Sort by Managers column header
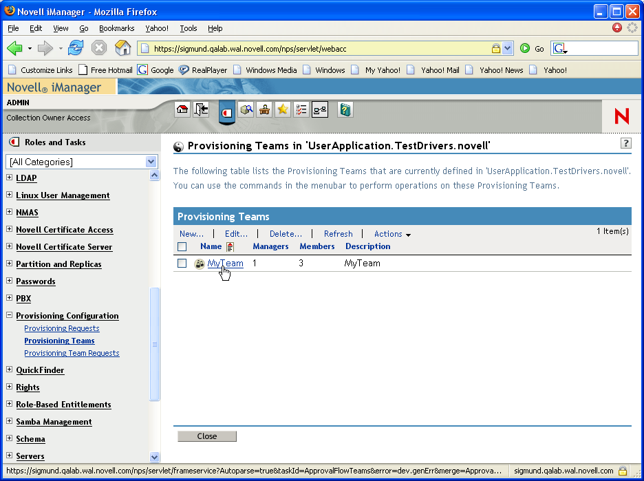 (x=270, y=246)
